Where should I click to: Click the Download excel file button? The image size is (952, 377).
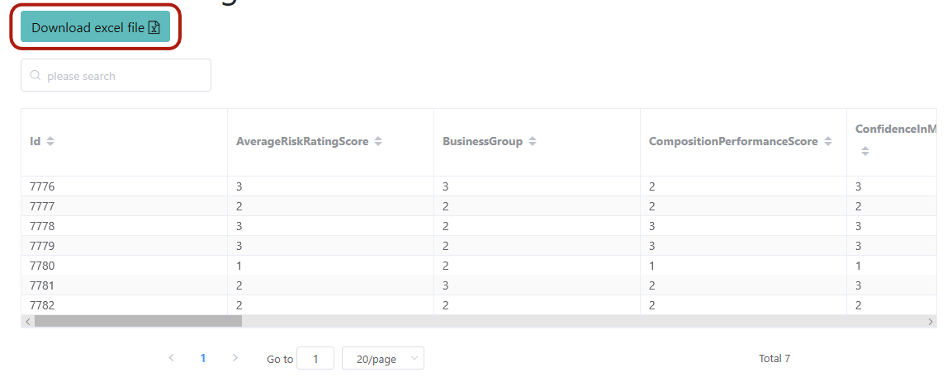coord(95,26)
